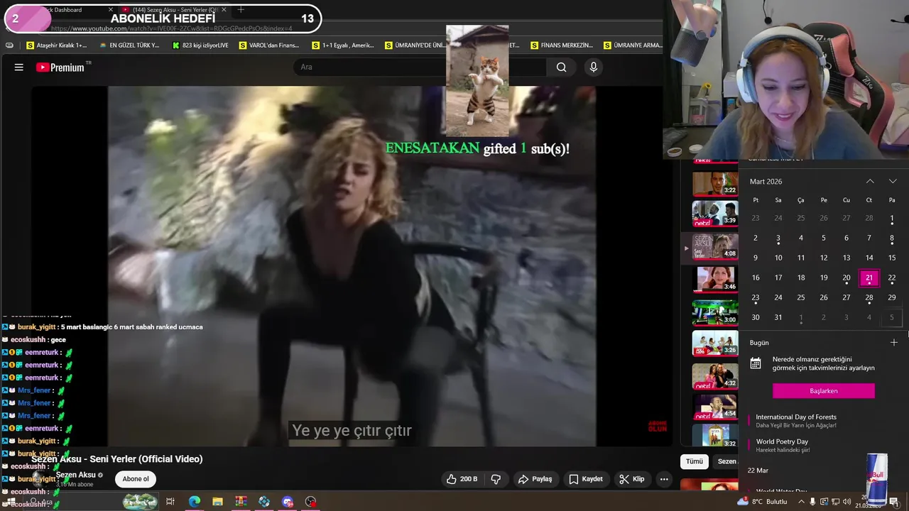
Task: Select March 21 in calendar
Action: 869,278
